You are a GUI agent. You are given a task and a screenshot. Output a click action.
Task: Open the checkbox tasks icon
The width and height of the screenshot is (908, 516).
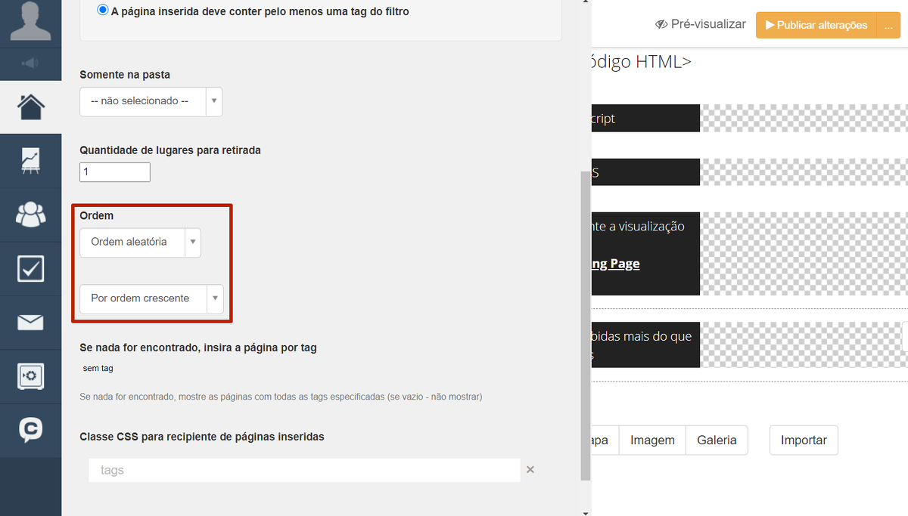[x=30, y=268]
